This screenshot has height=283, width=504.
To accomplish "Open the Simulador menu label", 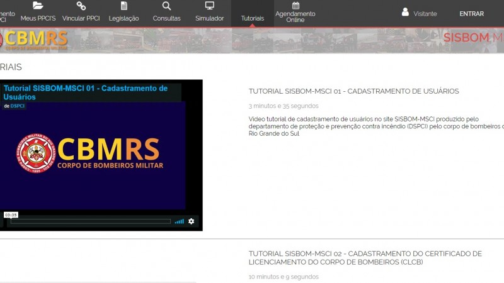I will tap(210, 18).
